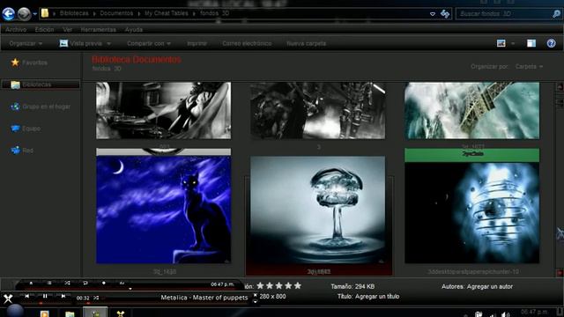Click Correo electrónico in the toolbar
The height and width of the screenshot is (317, 564).
pyautogui.click(x=247, y=43)
